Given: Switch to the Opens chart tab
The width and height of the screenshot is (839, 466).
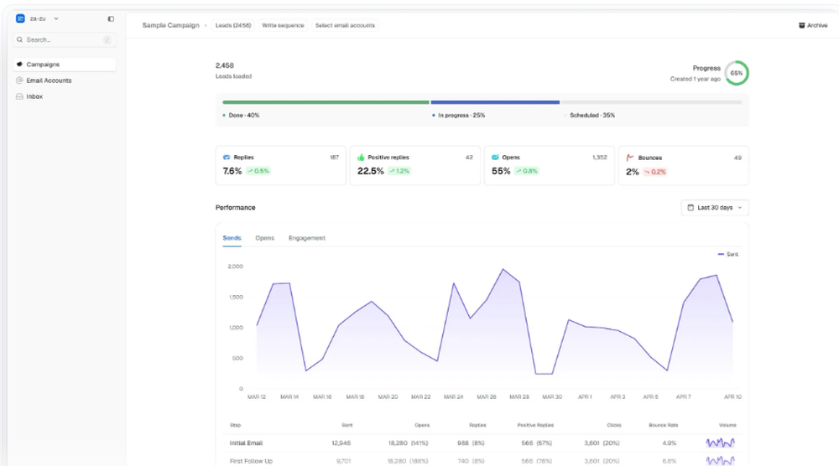Looking at the screenshot, I should pyautogui.click(x=264, y=238).
